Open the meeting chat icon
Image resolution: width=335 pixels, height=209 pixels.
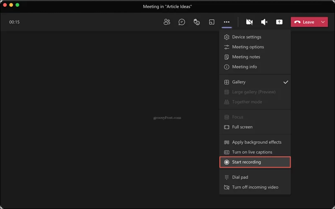point(182,22)
